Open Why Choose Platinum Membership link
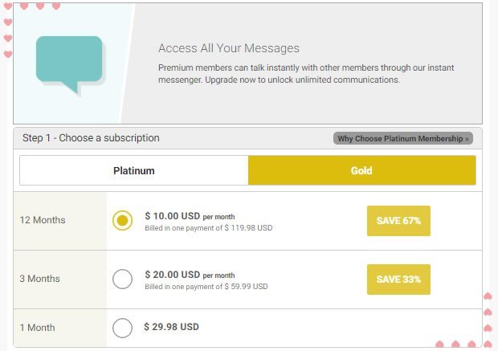The width and height of the screenshot is (498, 351). 403,138
